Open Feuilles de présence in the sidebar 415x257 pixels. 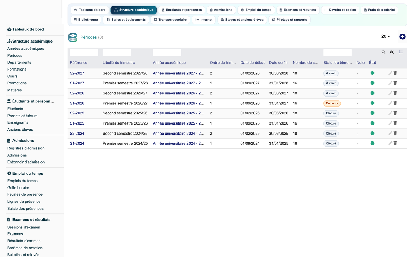[25, 195]
